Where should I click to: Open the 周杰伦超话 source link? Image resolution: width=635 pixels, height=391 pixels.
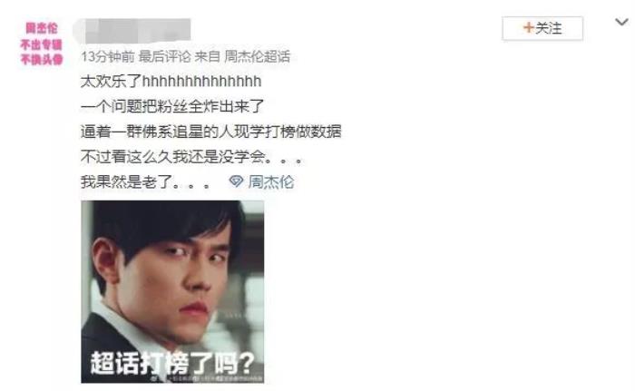[257, 56]
